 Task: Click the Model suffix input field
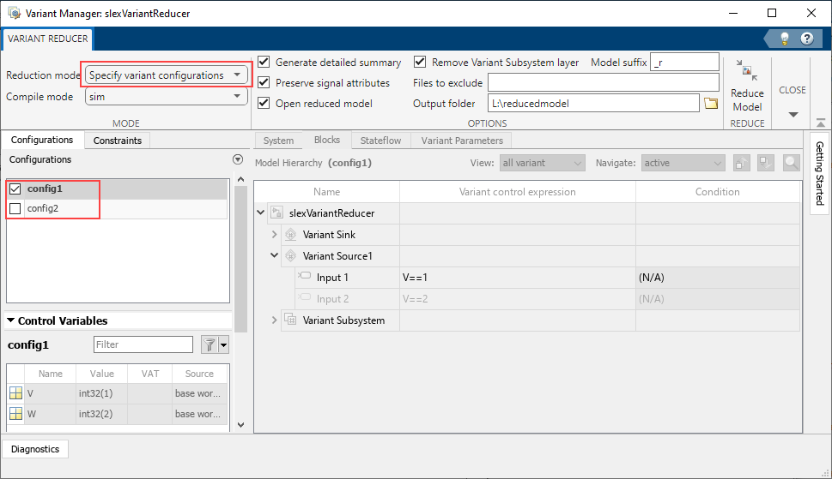click(x=684, y=62)
